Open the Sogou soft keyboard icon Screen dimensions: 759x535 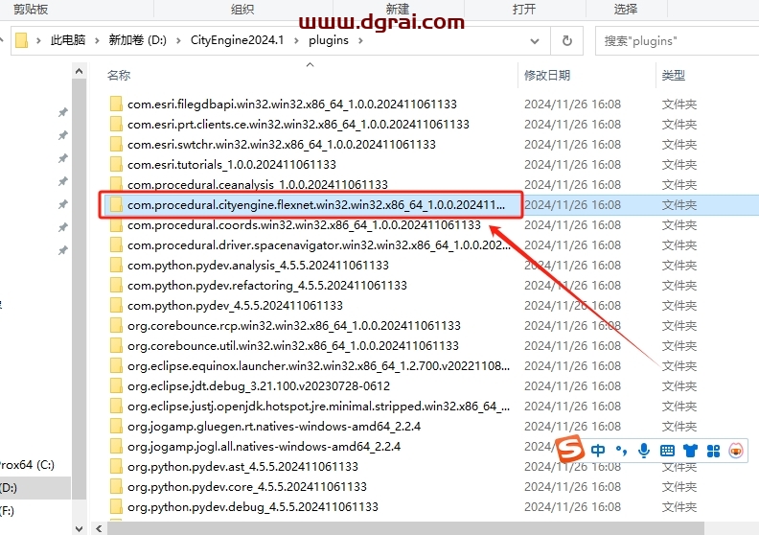667,450
